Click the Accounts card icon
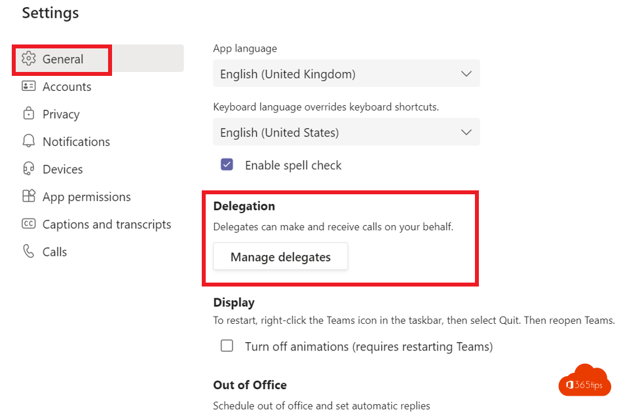The width and height of the screenshot is (623, 418). click(29, 86)
